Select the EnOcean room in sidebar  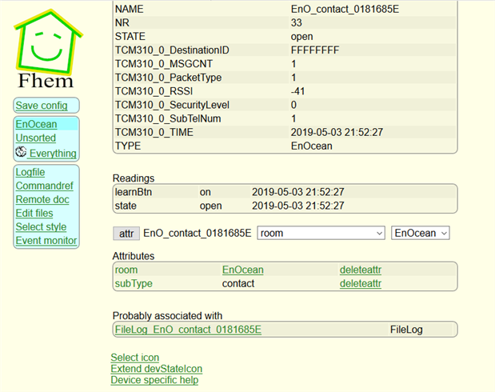click(36, 124)
